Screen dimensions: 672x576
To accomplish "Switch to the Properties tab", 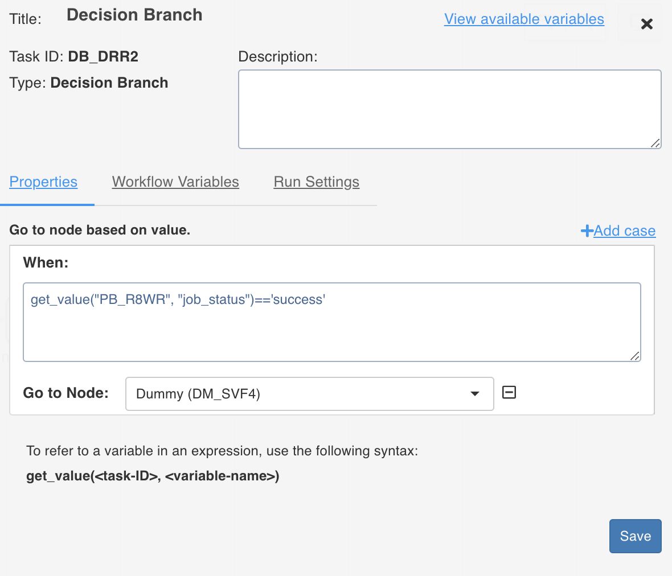I will pos(43,182).
